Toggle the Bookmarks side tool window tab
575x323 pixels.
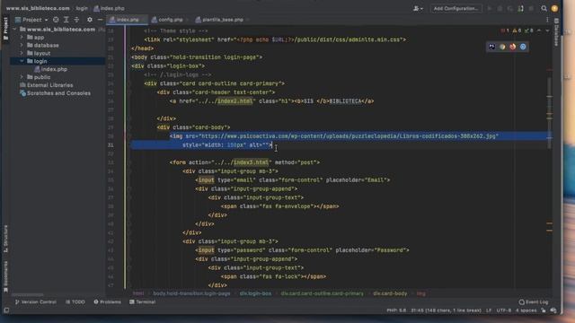[x=5, y=276]
